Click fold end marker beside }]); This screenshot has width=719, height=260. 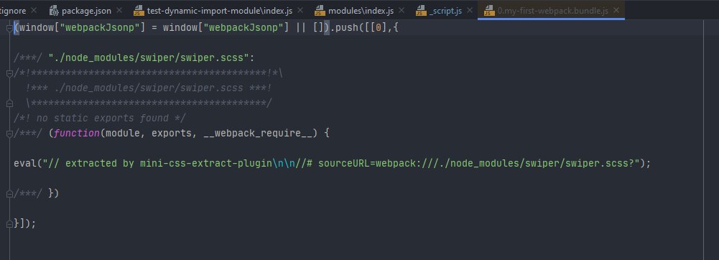[x=9, y=224]
